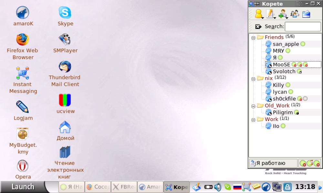The width and height of the screenshot is (323, 193).
Task: Open the yellow sticky notes tray icon
Action: (x=256, y=187)
